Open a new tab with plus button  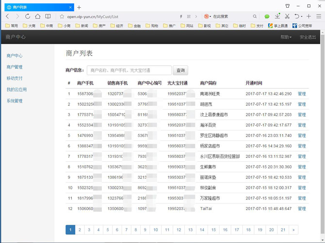[x=79, y=7]
